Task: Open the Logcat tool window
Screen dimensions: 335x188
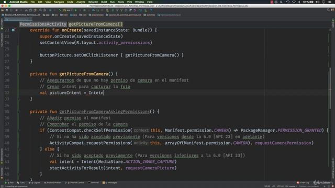Action: (34, 183)
